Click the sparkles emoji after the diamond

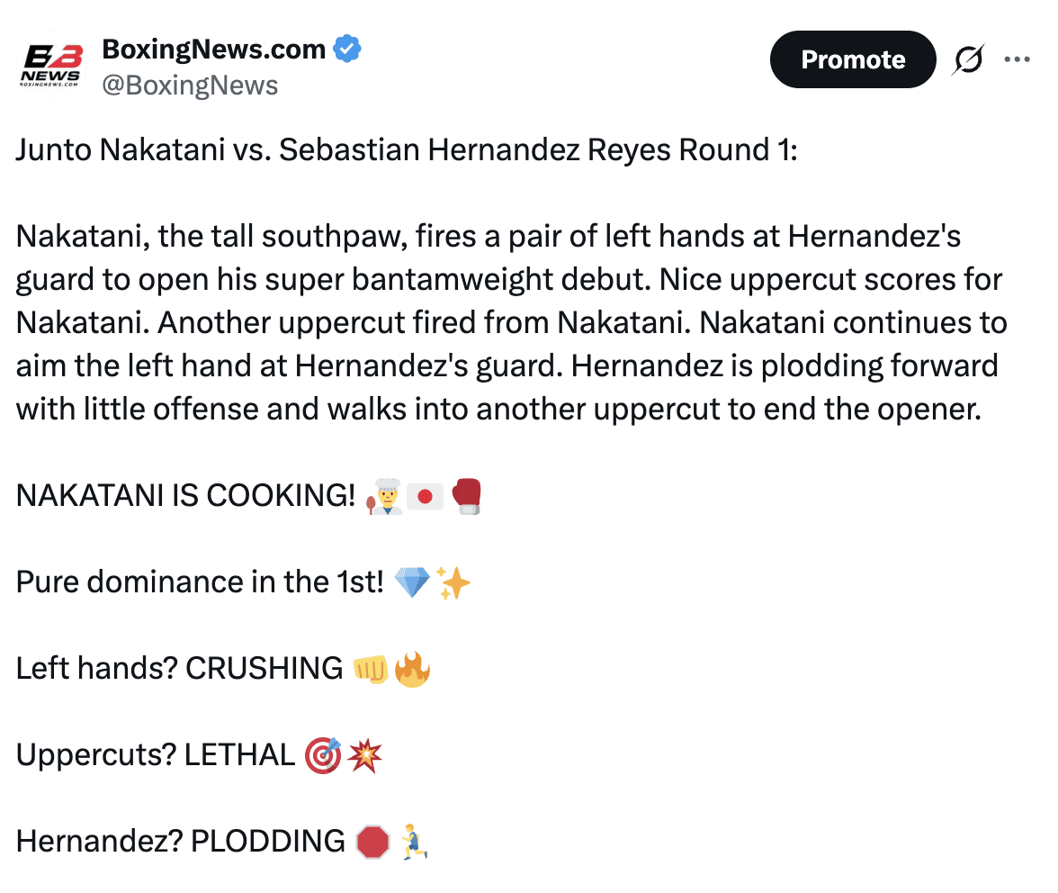point(453,582)
